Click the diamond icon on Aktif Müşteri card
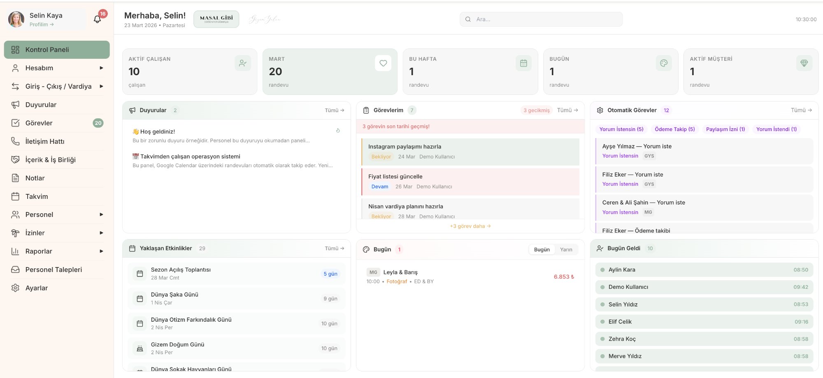Image resolution: width=823 pixels, height=378 pixels. [804, 63]
